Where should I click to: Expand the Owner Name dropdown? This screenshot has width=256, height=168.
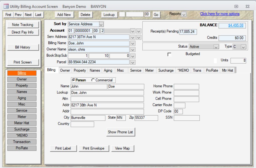tap(133, 50)
